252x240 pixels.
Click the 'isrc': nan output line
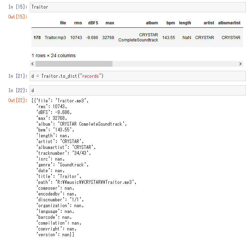pyautogui.click(x=50, y=159)
